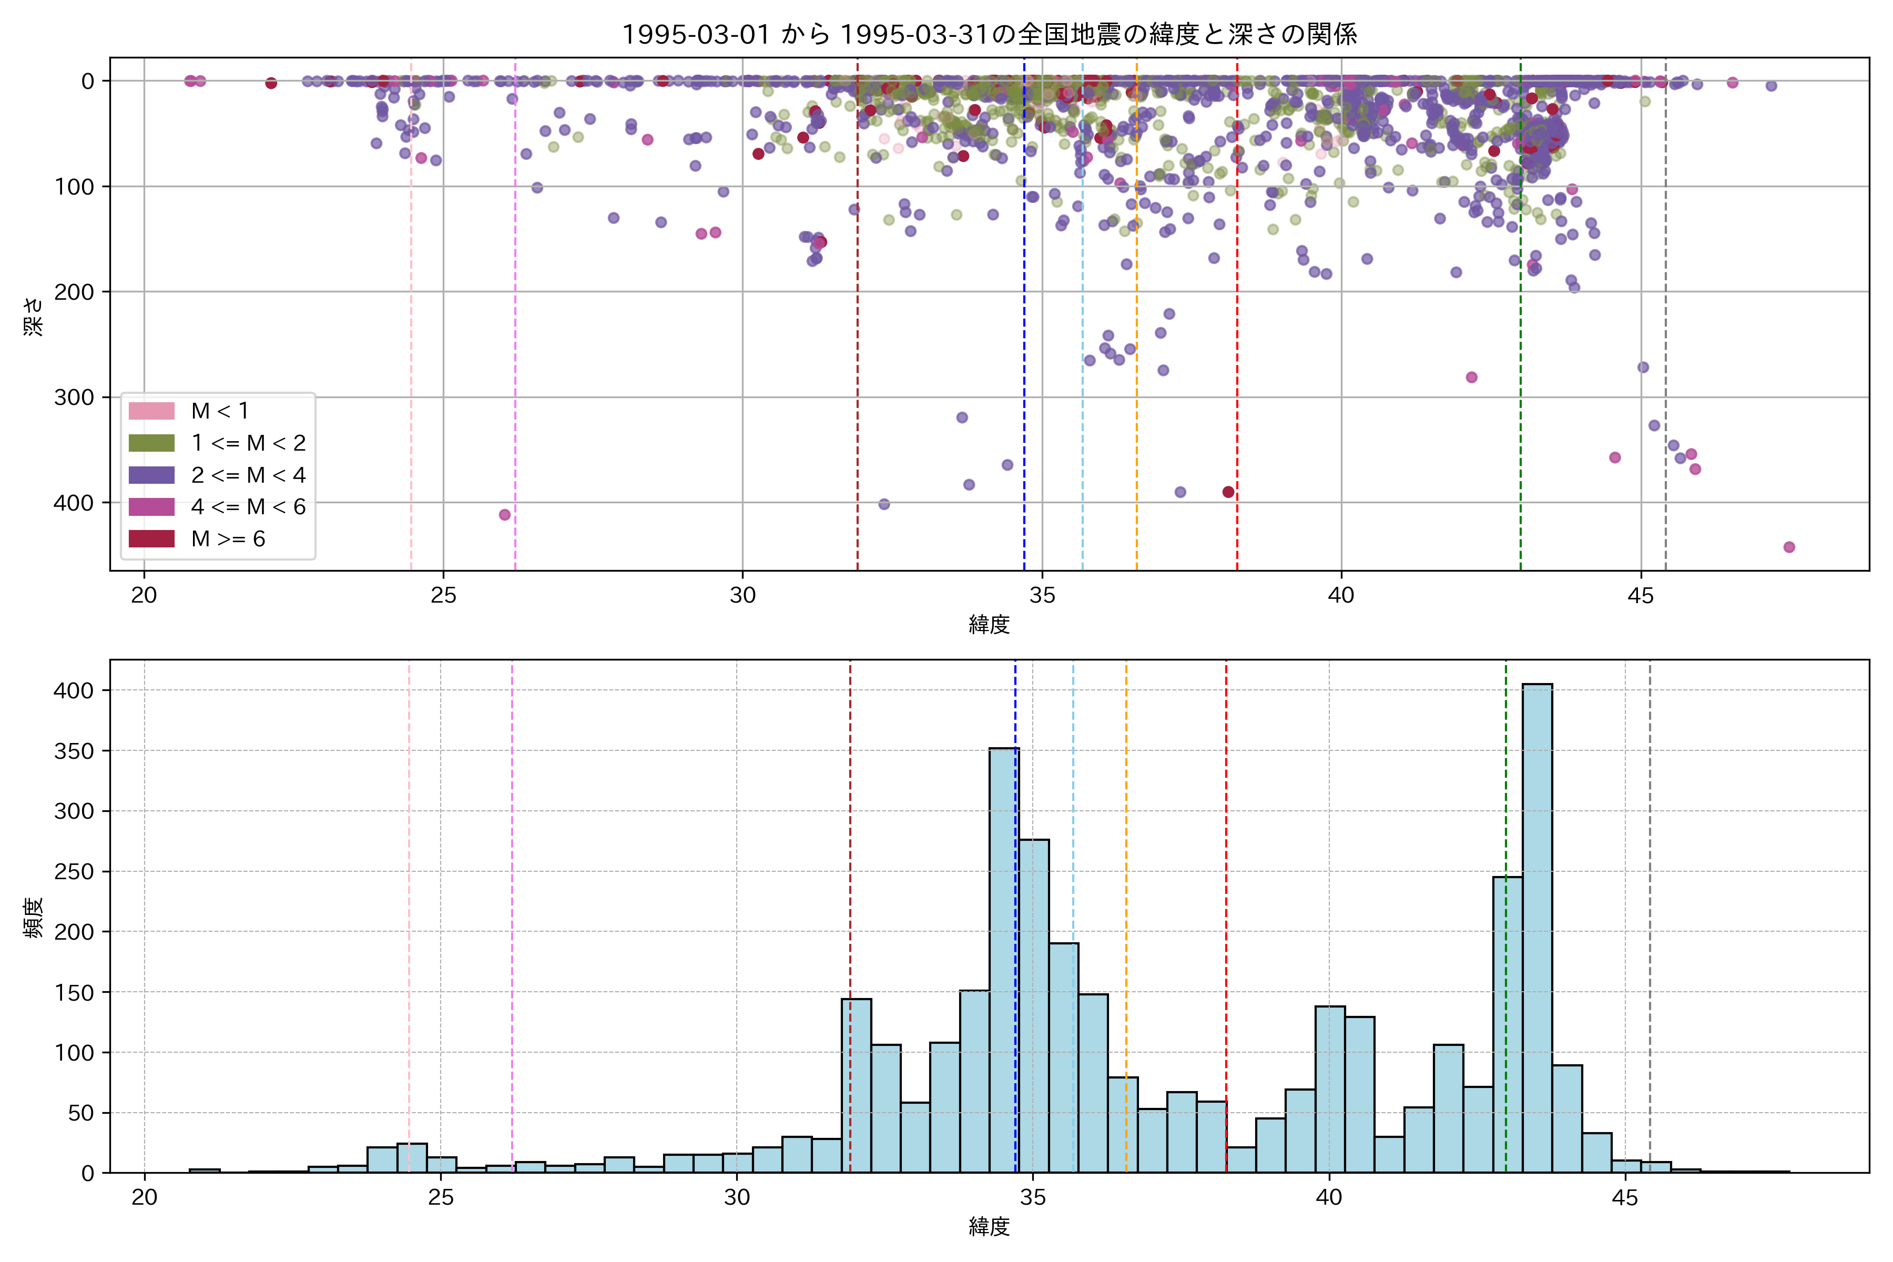This screenshot has height=1262, width=1893.
Task: Click the purple 2 <= M < 4 swatch
Action: pos(151,475)
